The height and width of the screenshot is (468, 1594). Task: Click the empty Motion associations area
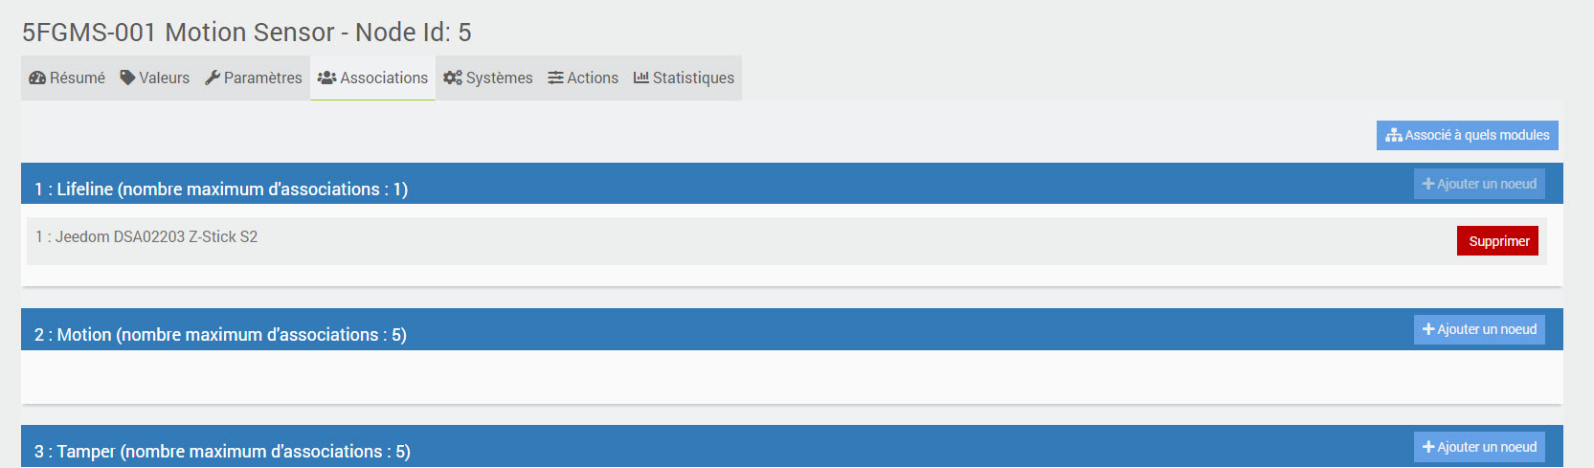click(766, 376)
